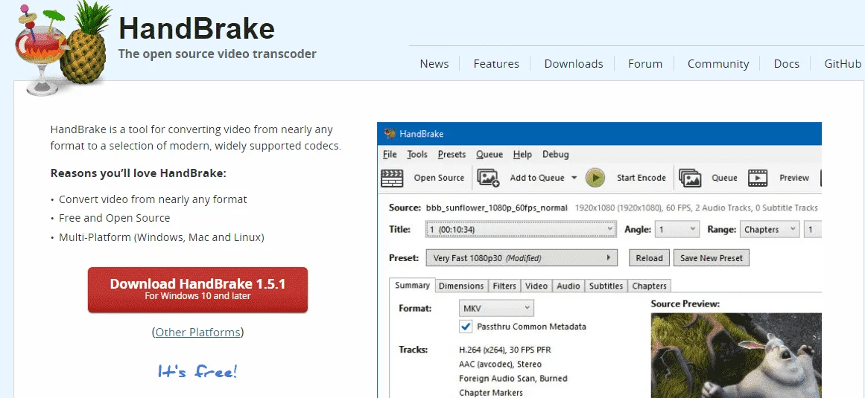
Task: Click the source info 1920x1080 60 FPS text
Action: (x=696, y=208)
